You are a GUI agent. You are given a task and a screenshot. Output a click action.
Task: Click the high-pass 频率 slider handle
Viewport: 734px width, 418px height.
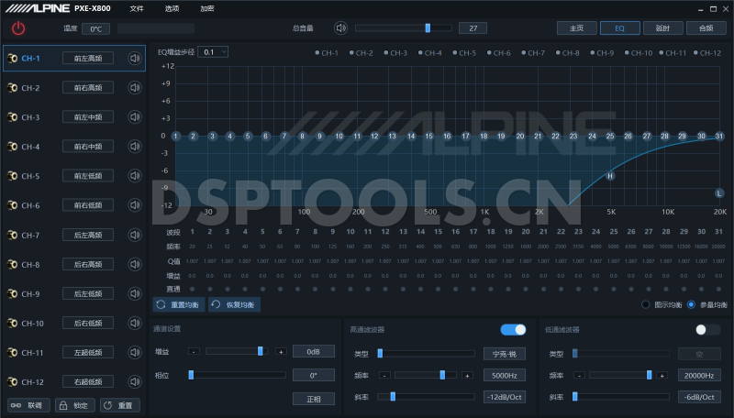click(x=442, y=375)
